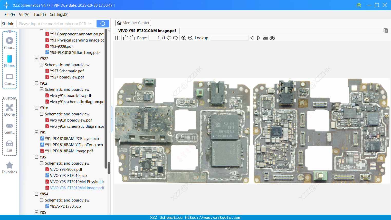Select the VIVO Y9S-ET3010AM image.pdf tab
Screen dimensions: 391x220
pos(147,31)
